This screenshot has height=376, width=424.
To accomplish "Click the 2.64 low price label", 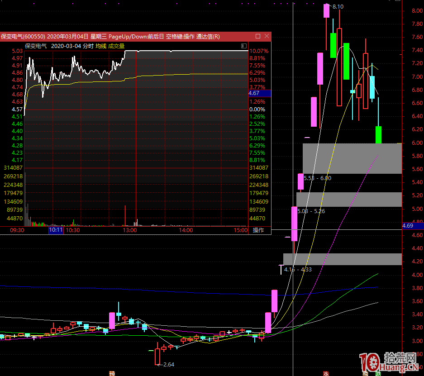I will click(168, 365).
